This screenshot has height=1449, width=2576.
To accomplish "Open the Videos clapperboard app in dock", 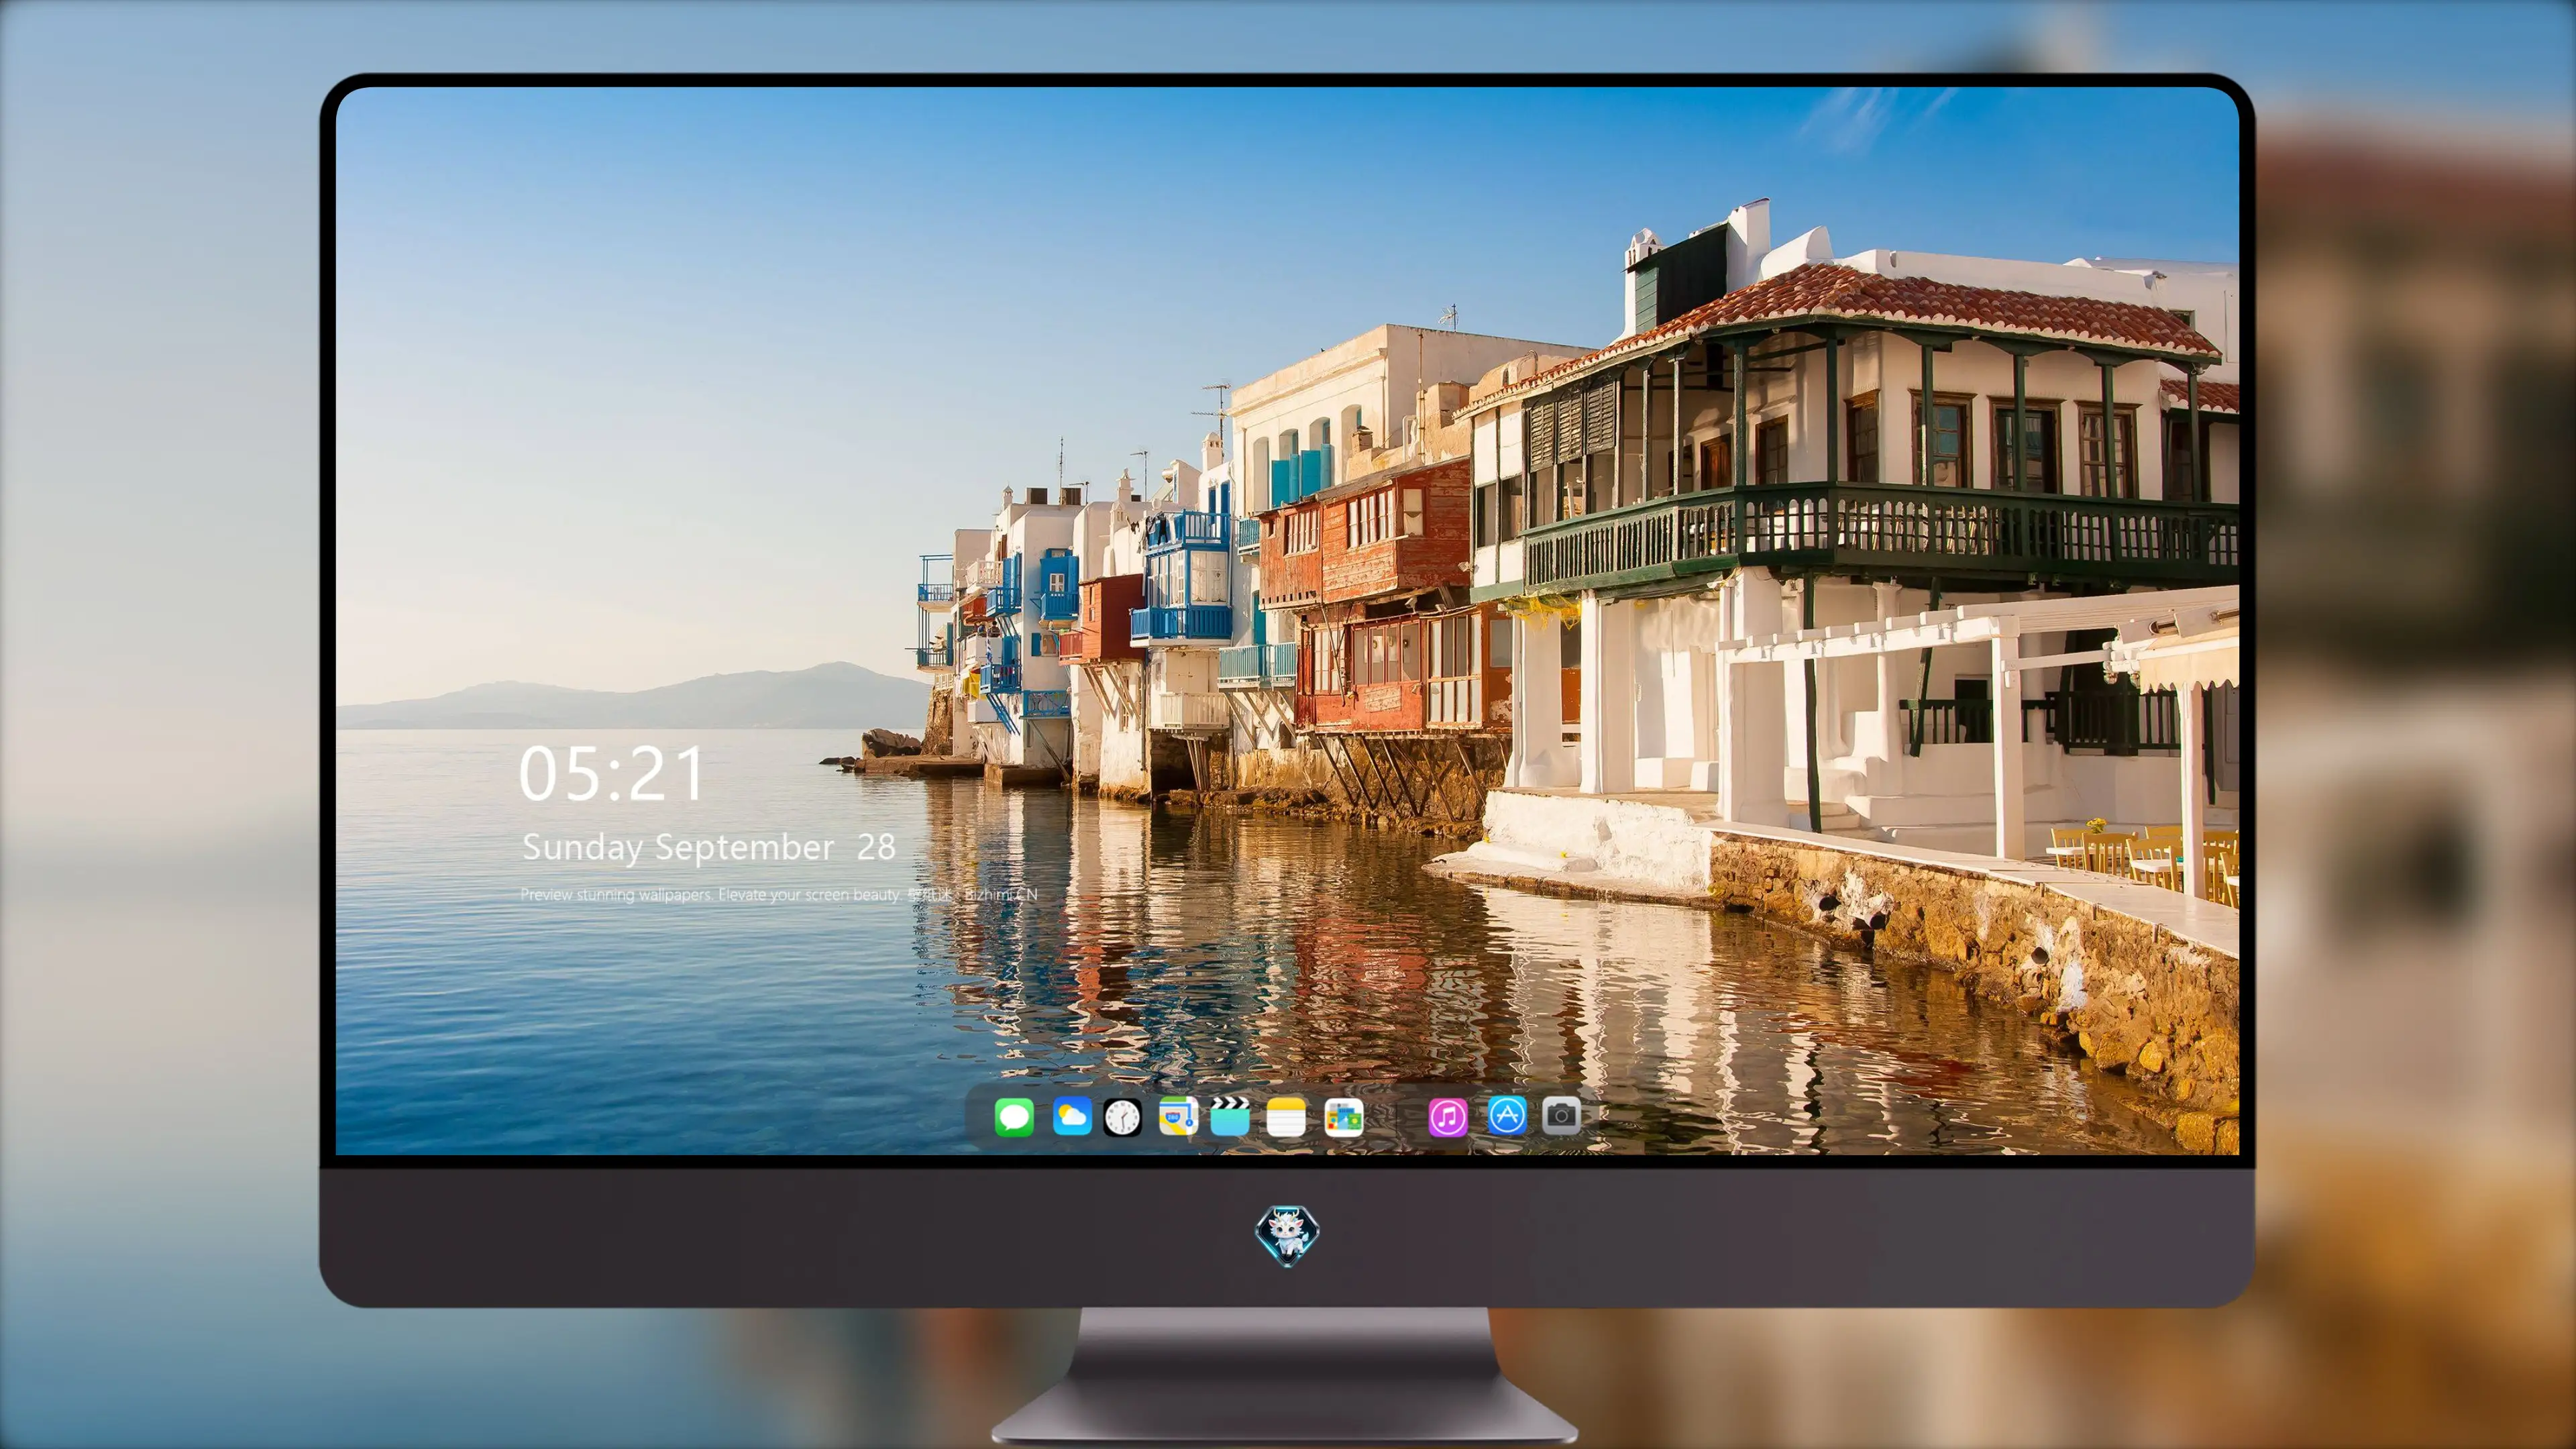I will 1230,1116.
